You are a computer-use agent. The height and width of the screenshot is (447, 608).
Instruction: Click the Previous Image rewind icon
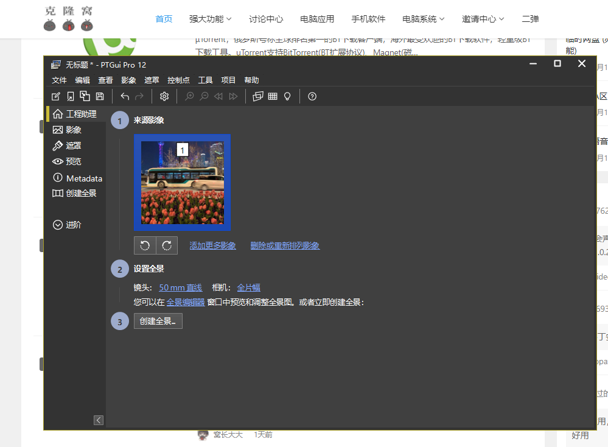click(218, 96)
